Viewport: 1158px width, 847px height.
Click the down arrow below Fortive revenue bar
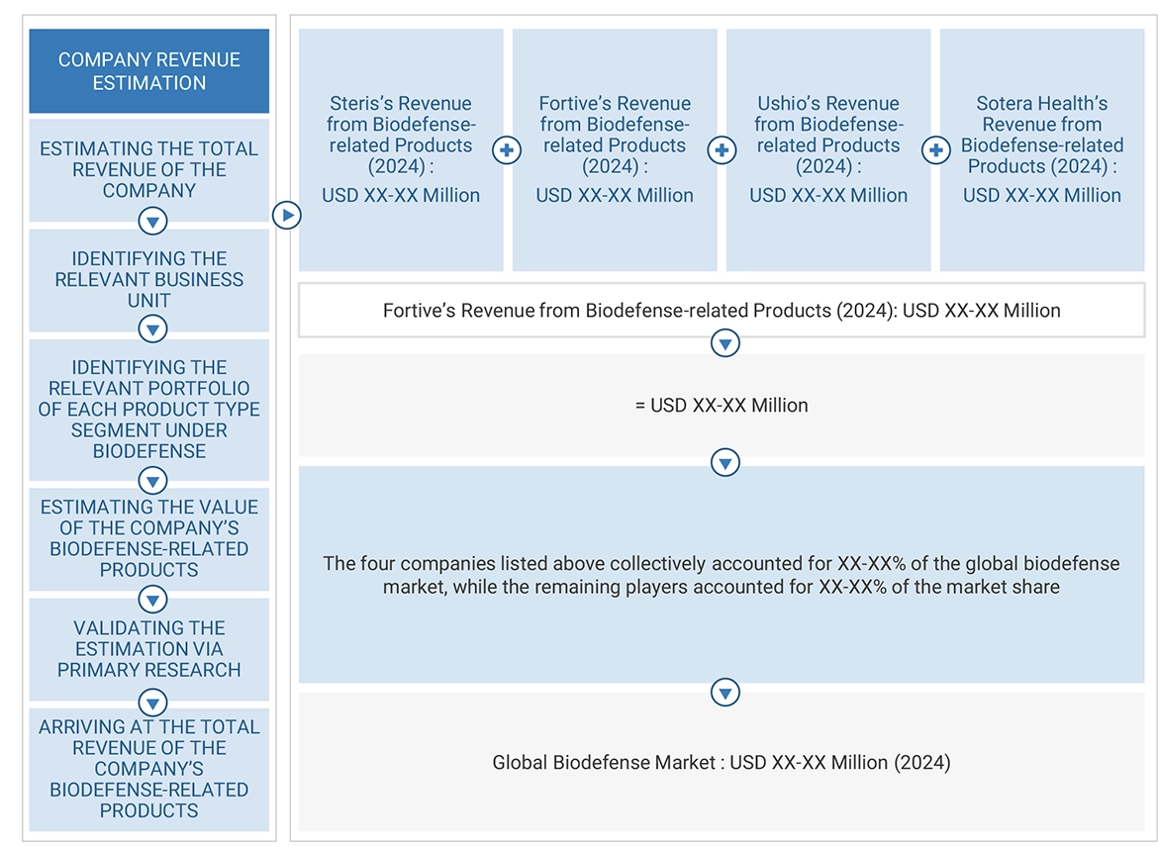tap(724, 343)
